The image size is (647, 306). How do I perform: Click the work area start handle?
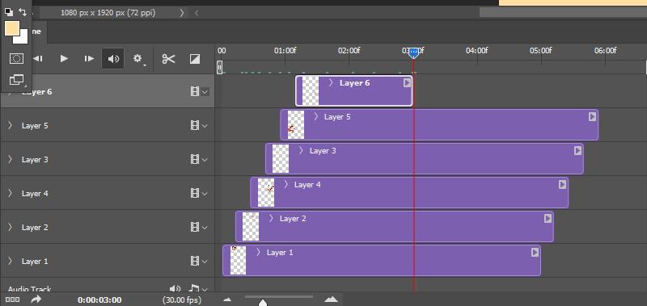pyautogui.click(x=220, y=67)
